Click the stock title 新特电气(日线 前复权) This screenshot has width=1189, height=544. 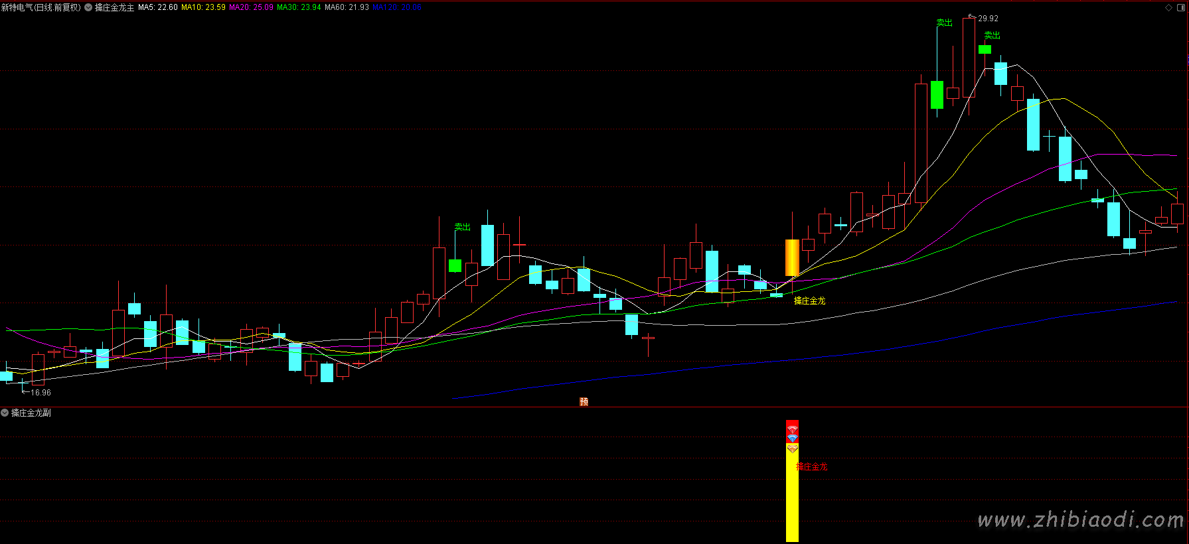(40, 7)
